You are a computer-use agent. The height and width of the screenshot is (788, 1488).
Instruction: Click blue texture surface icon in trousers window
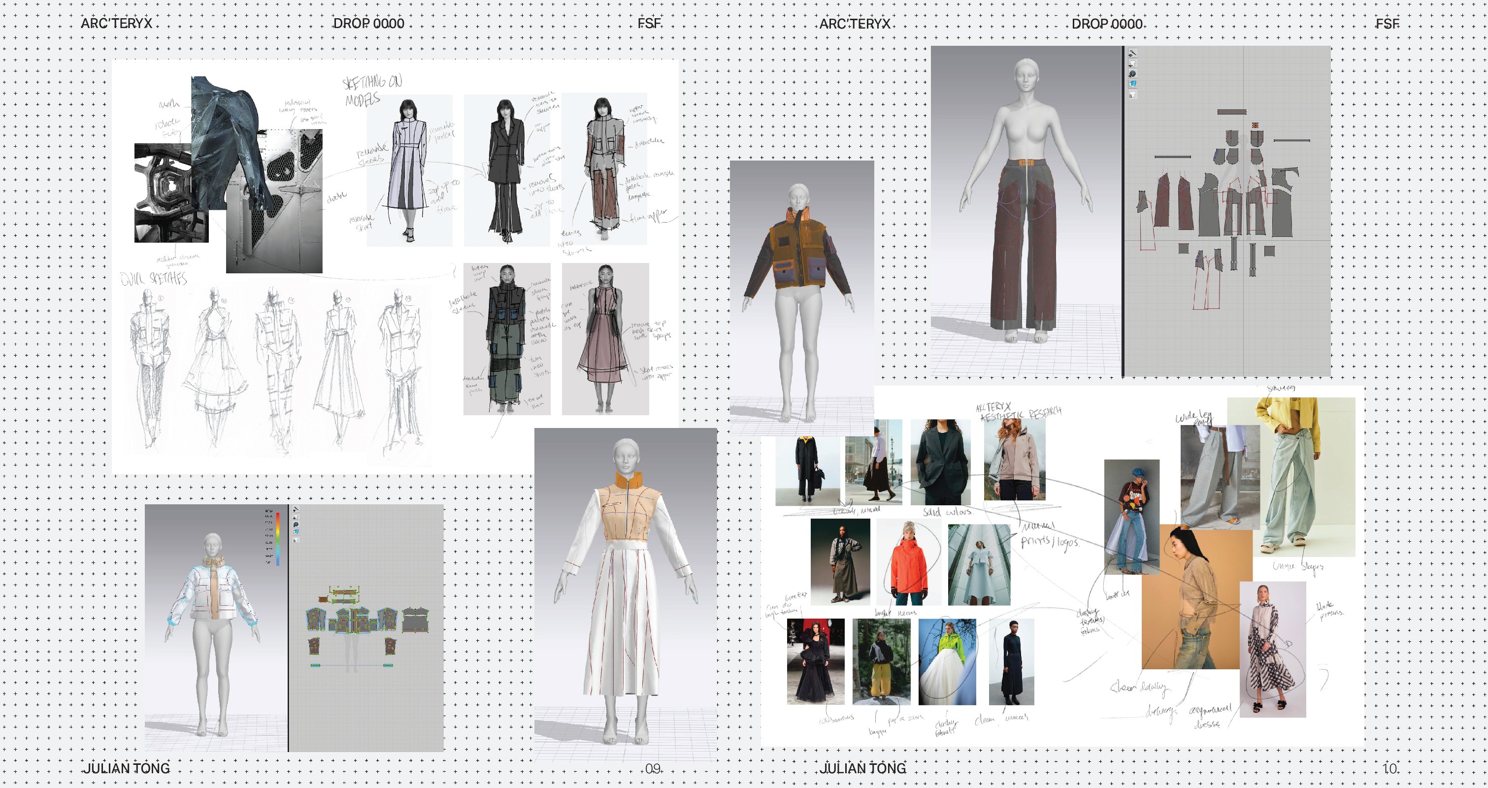pyautogui.click(x=1133, y=84)
